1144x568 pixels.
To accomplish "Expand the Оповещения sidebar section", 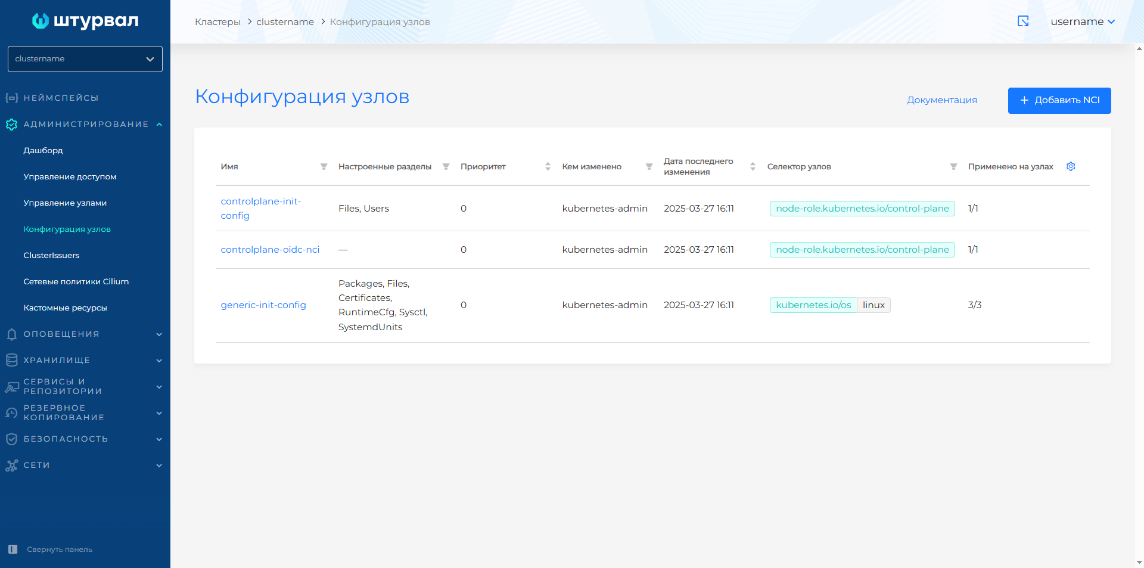I will click(83, 334).
